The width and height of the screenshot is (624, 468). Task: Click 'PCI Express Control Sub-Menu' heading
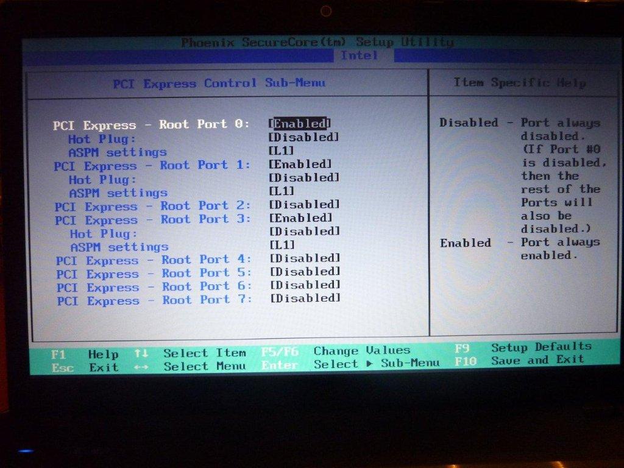click(x=219, y=83)
